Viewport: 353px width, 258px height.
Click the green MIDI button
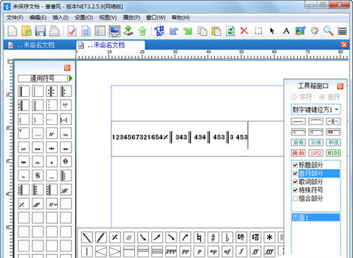pyautogui.click(x=333, y=153)
